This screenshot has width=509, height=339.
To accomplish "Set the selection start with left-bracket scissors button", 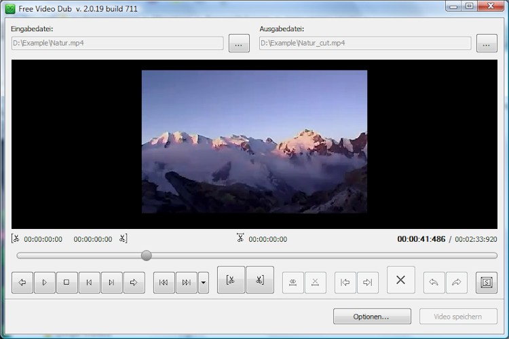I will point(231,280).
